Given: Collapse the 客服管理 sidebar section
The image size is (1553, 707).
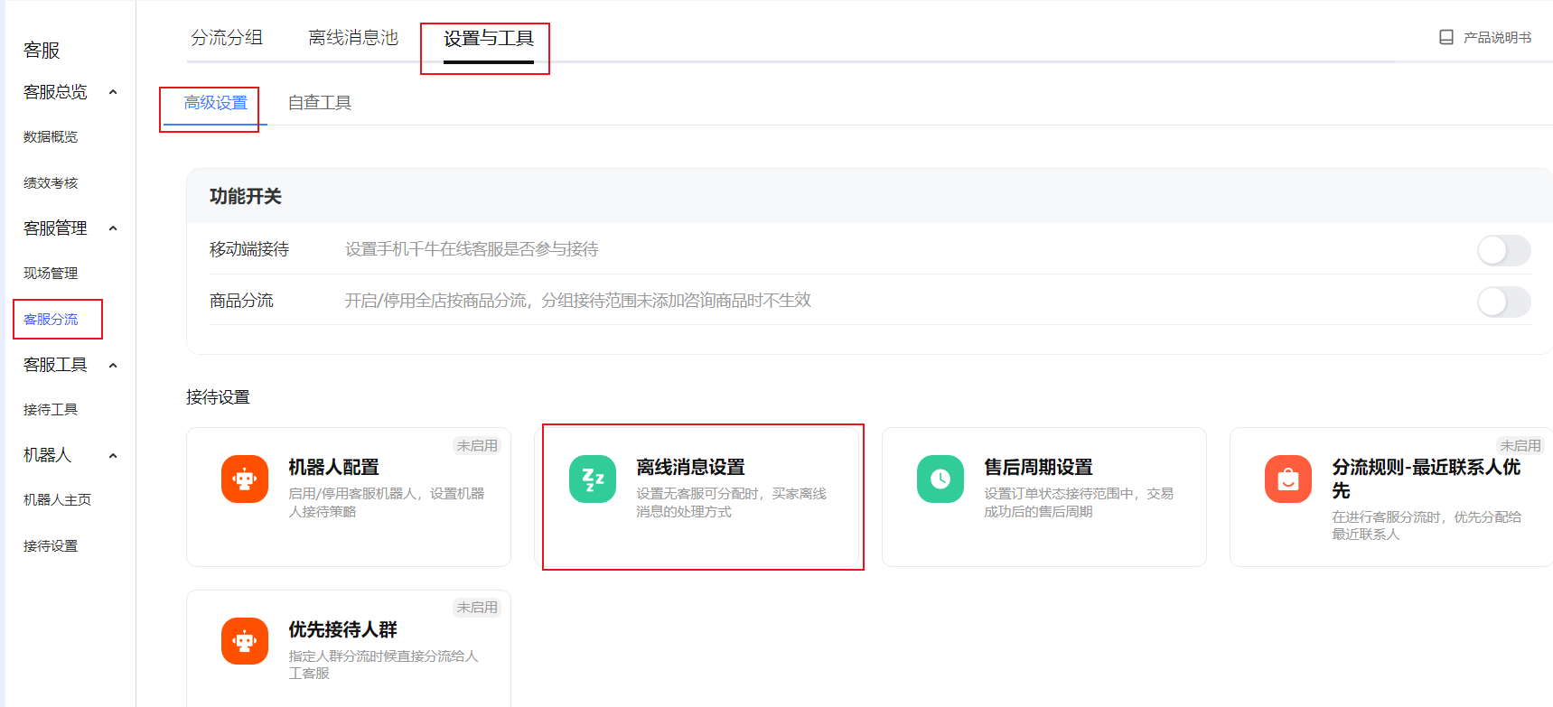Looking at the screenshot, I should [113, 228].
